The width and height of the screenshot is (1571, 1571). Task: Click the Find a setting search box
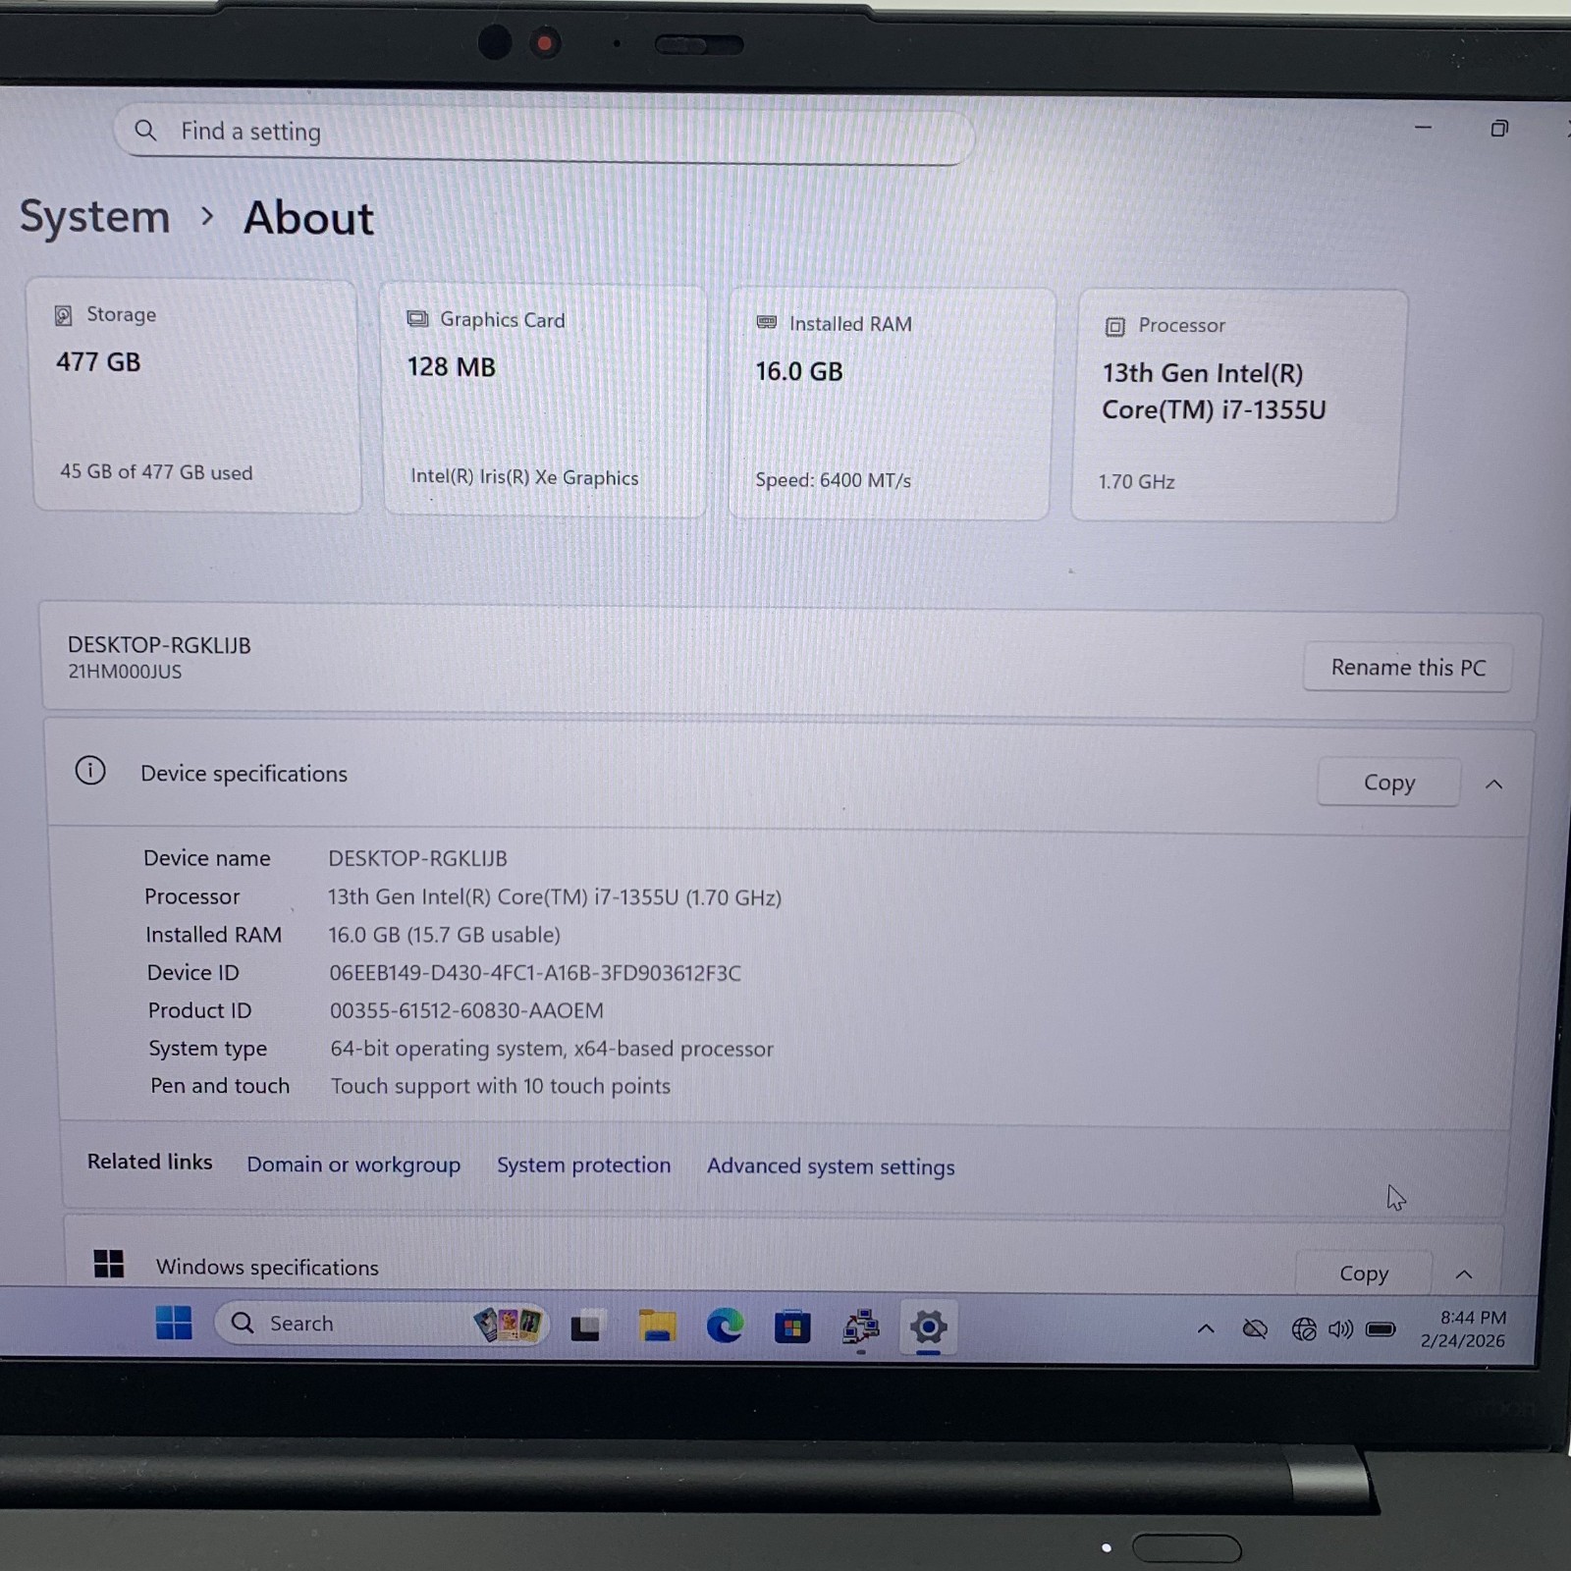pos(544,133)
